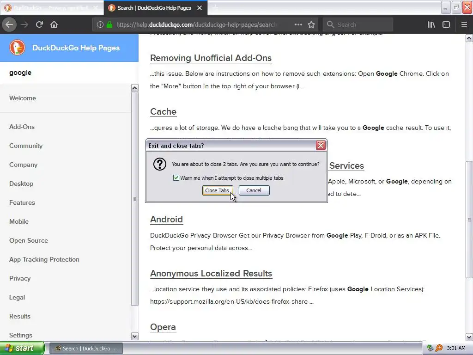Switch to the first DuckDuckGo tab
This screenshot has height=355, width=473.
point(52,8)
